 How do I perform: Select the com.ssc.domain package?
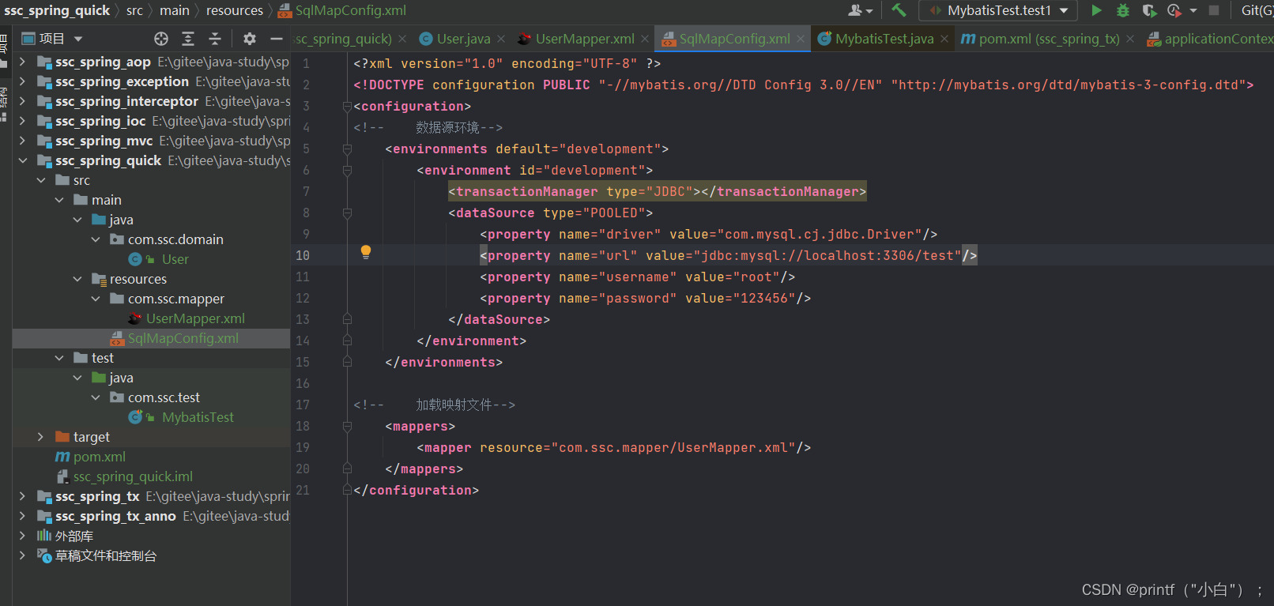(x=175, y=239)
